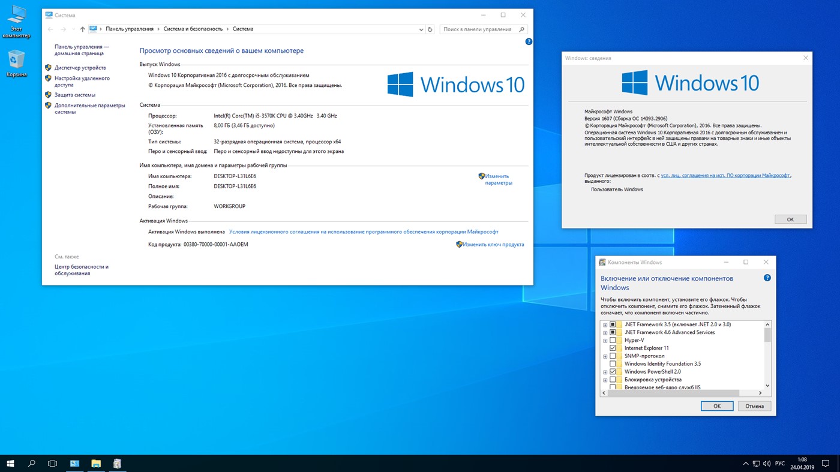Select the Панель управления breadcrumb

130,29
